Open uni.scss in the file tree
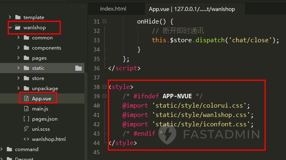 point(41,129)
